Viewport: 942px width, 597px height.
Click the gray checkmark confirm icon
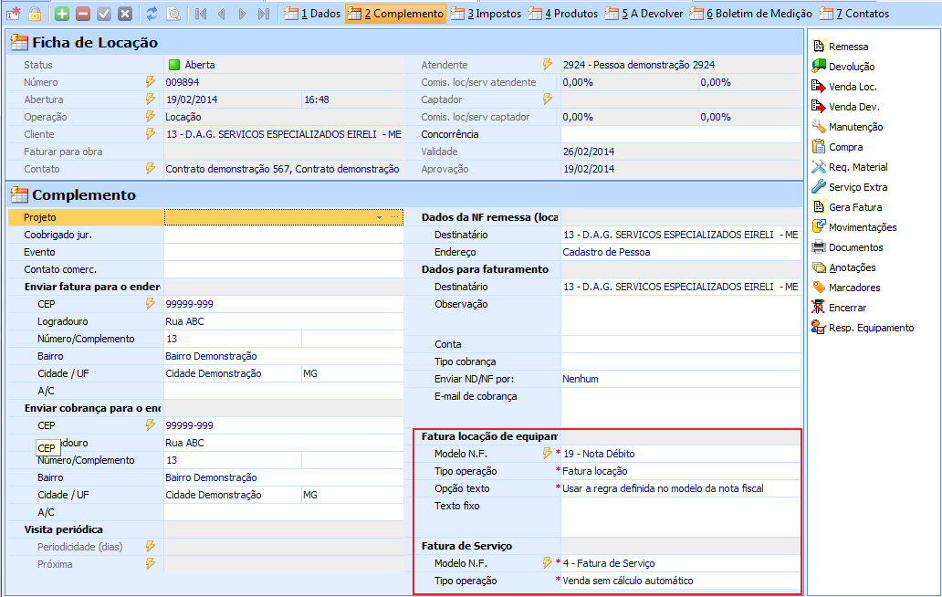pos(104,13)
